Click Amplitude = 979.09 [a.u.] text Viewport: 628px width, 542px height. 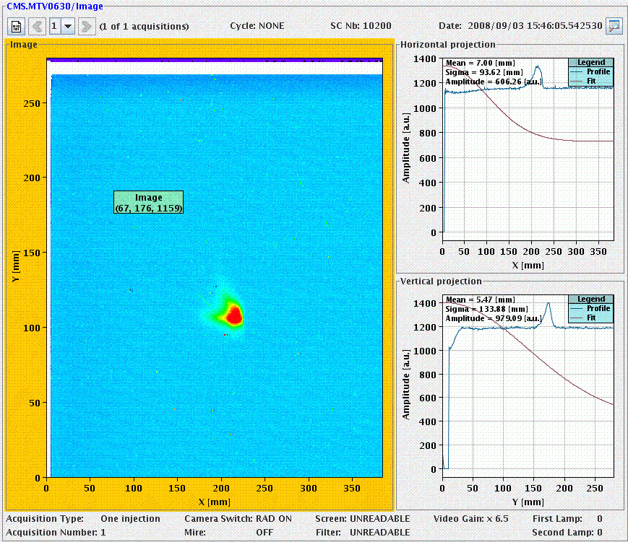(x=494, y=318)
